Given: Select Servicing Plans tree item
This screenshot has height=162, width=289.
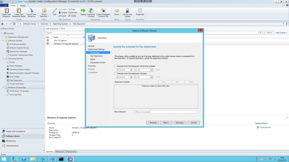Looking at the screenshot, I should 15,94.
